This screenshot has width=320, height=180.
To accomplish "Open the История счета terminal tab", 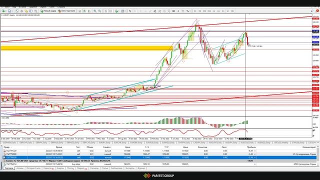I will click(33, 168).
